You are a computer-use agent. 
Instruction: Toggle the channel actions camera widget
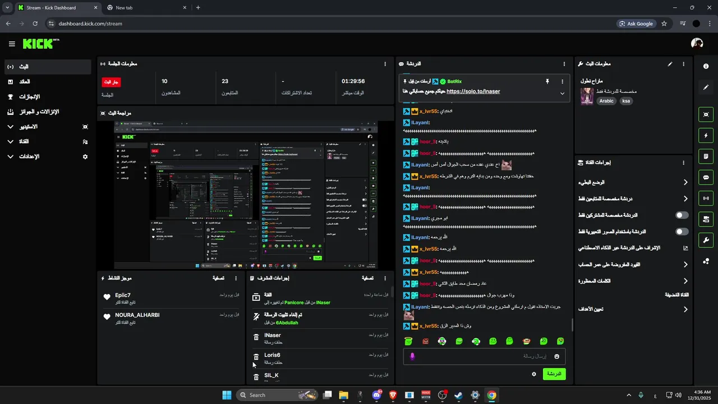pyautogui.click(x=706, y=219)
